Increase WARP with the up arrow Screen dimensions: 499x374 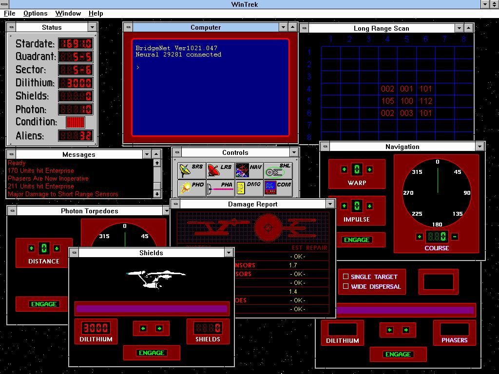pos(344,169)
